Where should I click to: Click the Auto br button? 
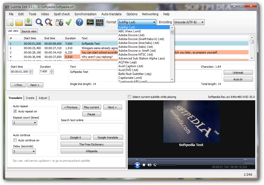[238, 79]
